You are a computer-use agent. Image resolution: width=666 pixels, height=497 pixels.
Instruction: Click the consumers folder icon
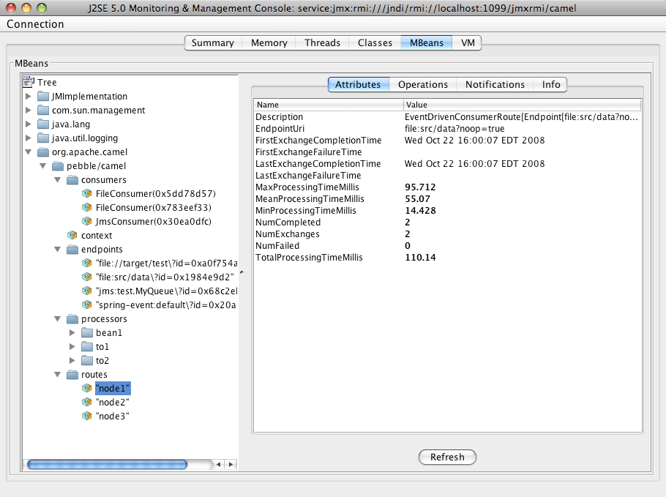coord(72,179)
